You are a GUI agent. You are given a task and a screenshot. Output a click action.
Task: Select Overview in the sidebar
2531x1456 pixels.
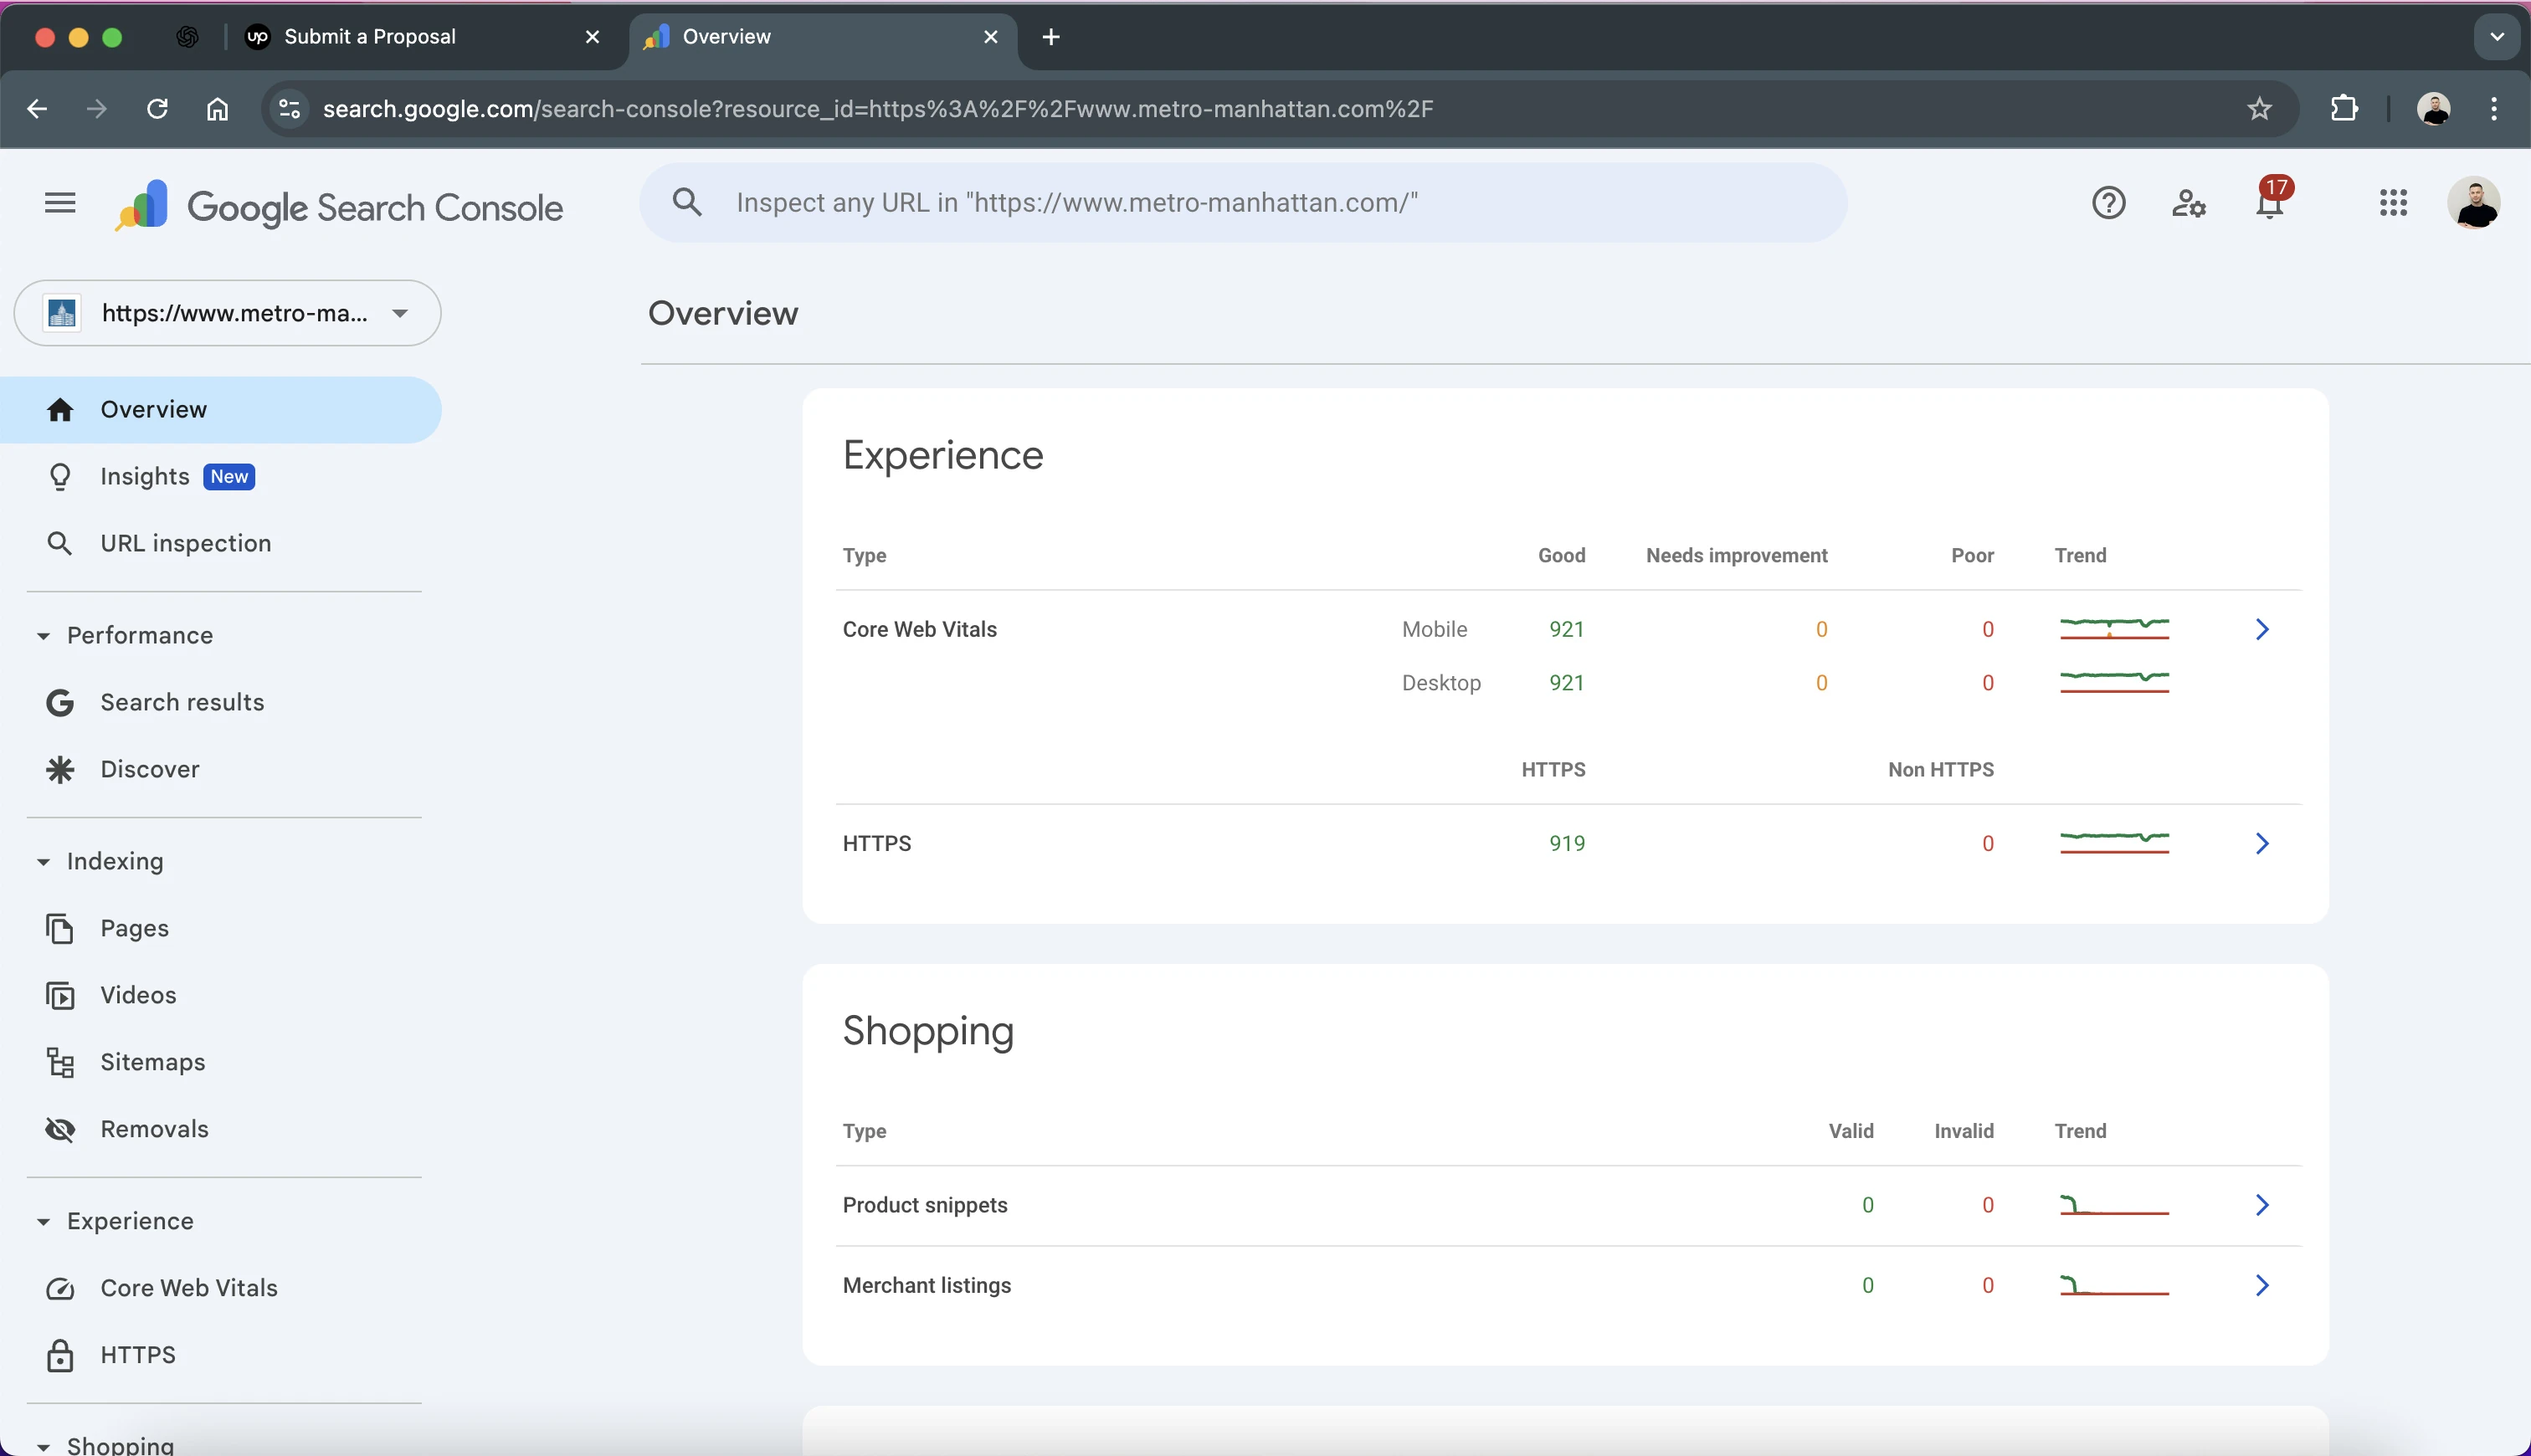pos(220,410)
